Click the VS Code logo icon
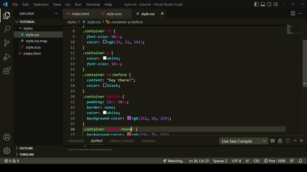Image resolution: width=307 pixels, height=172 pixels. (5, 4)
